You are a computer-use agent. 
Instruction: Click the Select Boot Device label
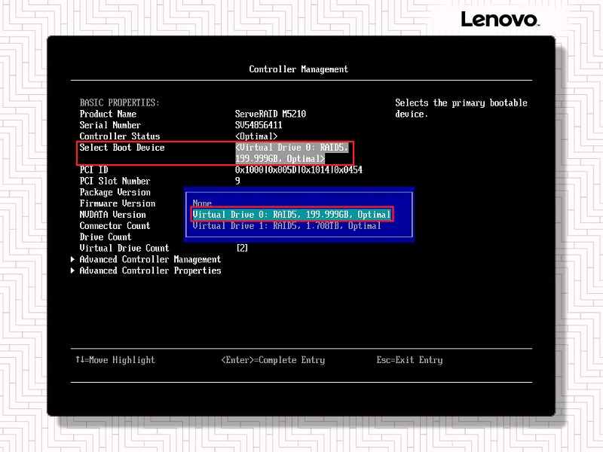[x=122, y=148]
